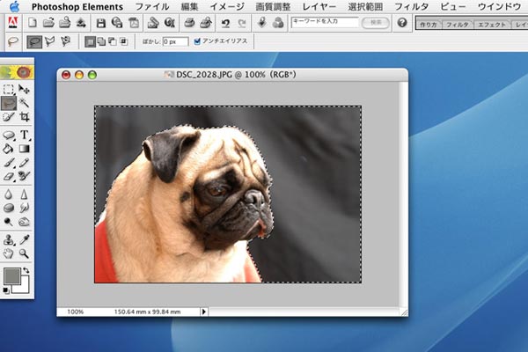Set intersect with selection mode

(x=123, y=41)
